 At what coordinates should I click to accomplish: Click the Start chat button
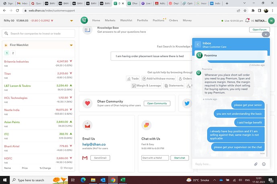click(179, 158)
